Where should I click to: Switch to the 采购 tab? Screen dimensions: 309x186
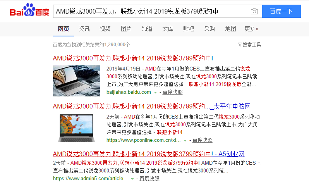(209, 29)
